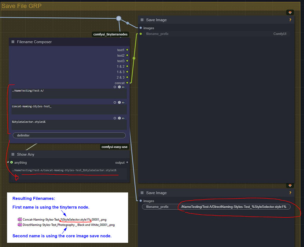This screenshot has width=304, height=247.
Task: Select the comfyui-easy-use badge
Action: pos(114,147)
